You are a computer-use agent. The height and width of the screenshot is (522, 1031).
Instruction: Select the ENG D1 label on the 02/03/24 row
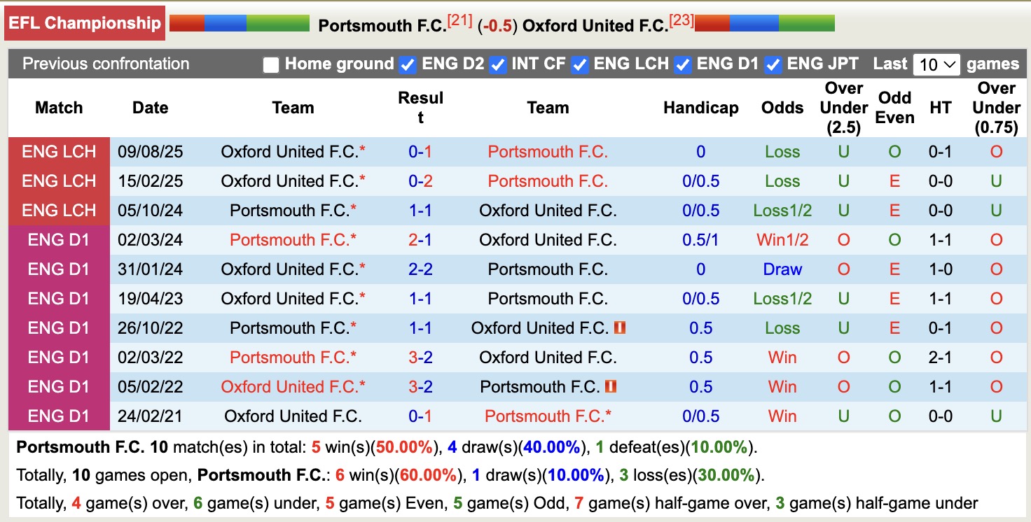(59, 240)
